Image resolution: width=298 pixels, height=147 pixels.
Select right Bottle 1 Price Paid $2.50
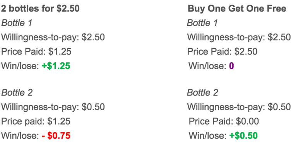pyautogui.click(x=223, y=52)
